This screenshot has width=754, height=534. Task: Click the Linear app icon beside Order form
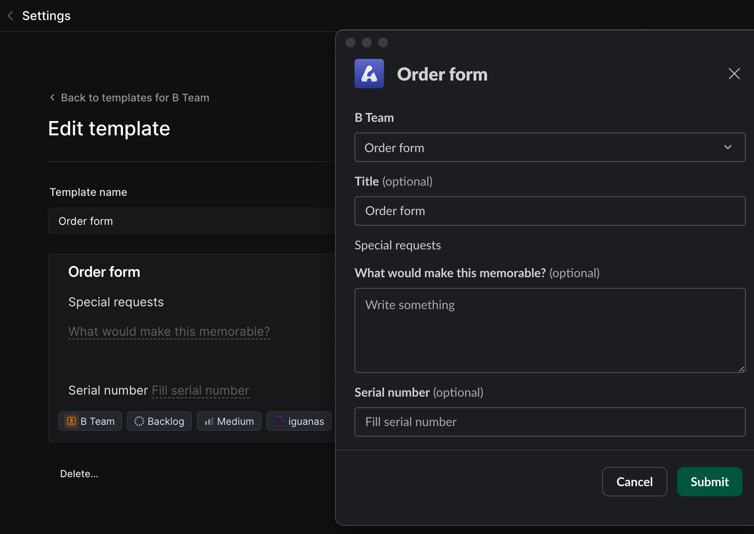click(368, 74)
